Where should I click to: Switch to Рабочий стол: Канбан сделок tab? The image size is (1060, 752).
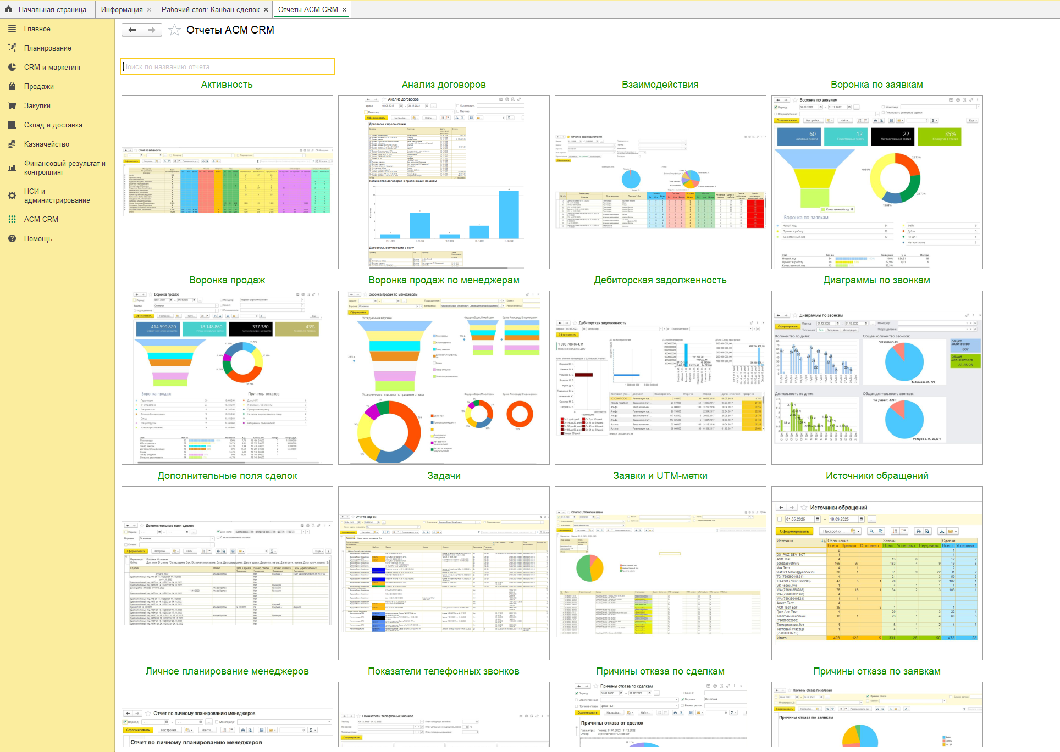click(211, 9)
